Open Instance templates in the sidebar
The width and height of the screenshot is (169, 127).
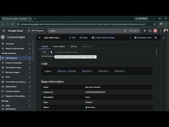tap(14, 63)
